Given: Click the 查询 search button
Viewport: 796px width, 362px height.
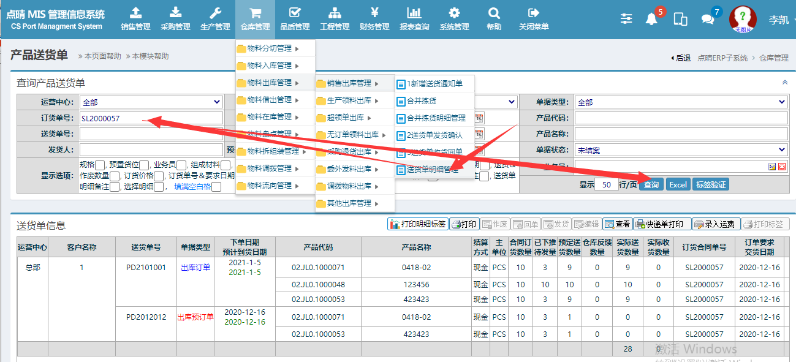Looking at the screenshot, I should (x=651, y=184).
